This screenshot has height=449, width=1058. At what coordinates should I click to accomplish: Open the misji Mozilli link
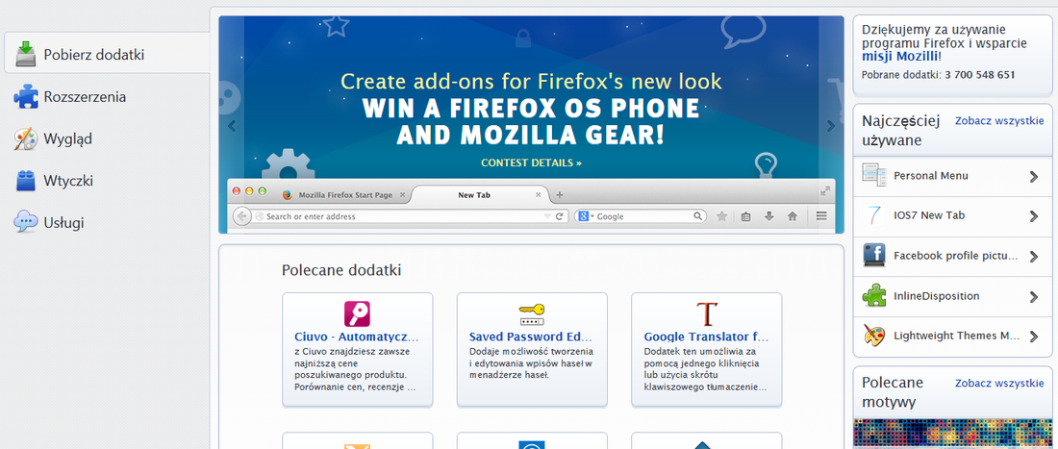(899, 57)
